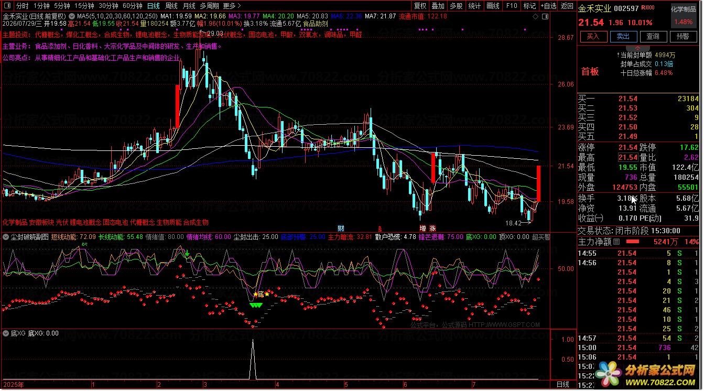Click the 标记 mark button
The width and height of the screenshot is (704, 391).
click(x=529, y=6)
